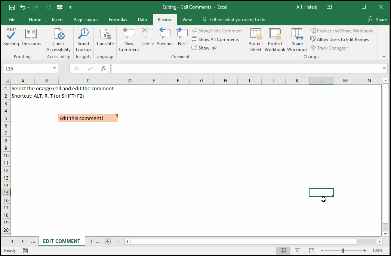The image size is (391, 256).
Task: Click the Share button
Action: click(x=378, y=20)
